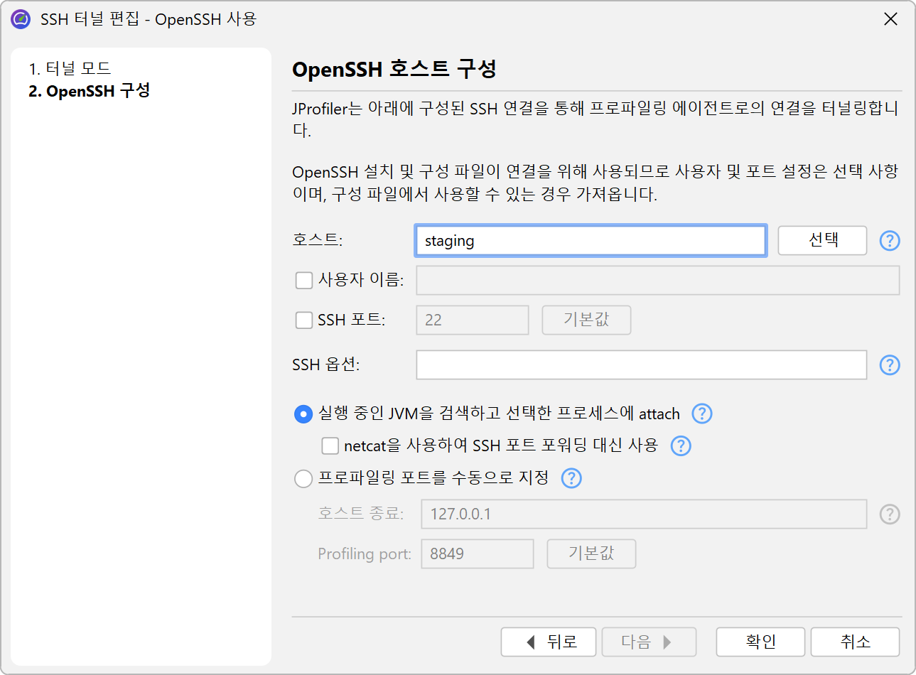Click the host field containing staging
This screenshot has width=916, height=675.
(x=591, y=241)
